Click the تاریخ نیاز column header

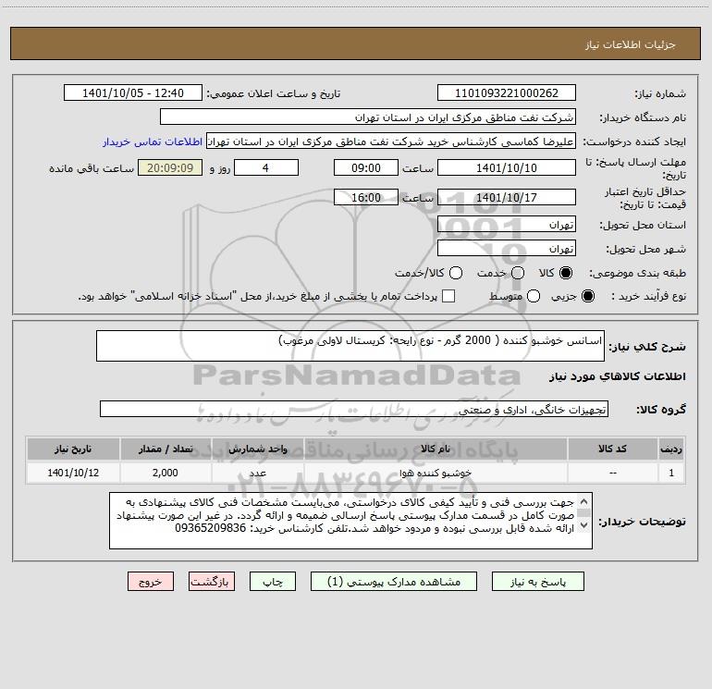coord(73,449)
